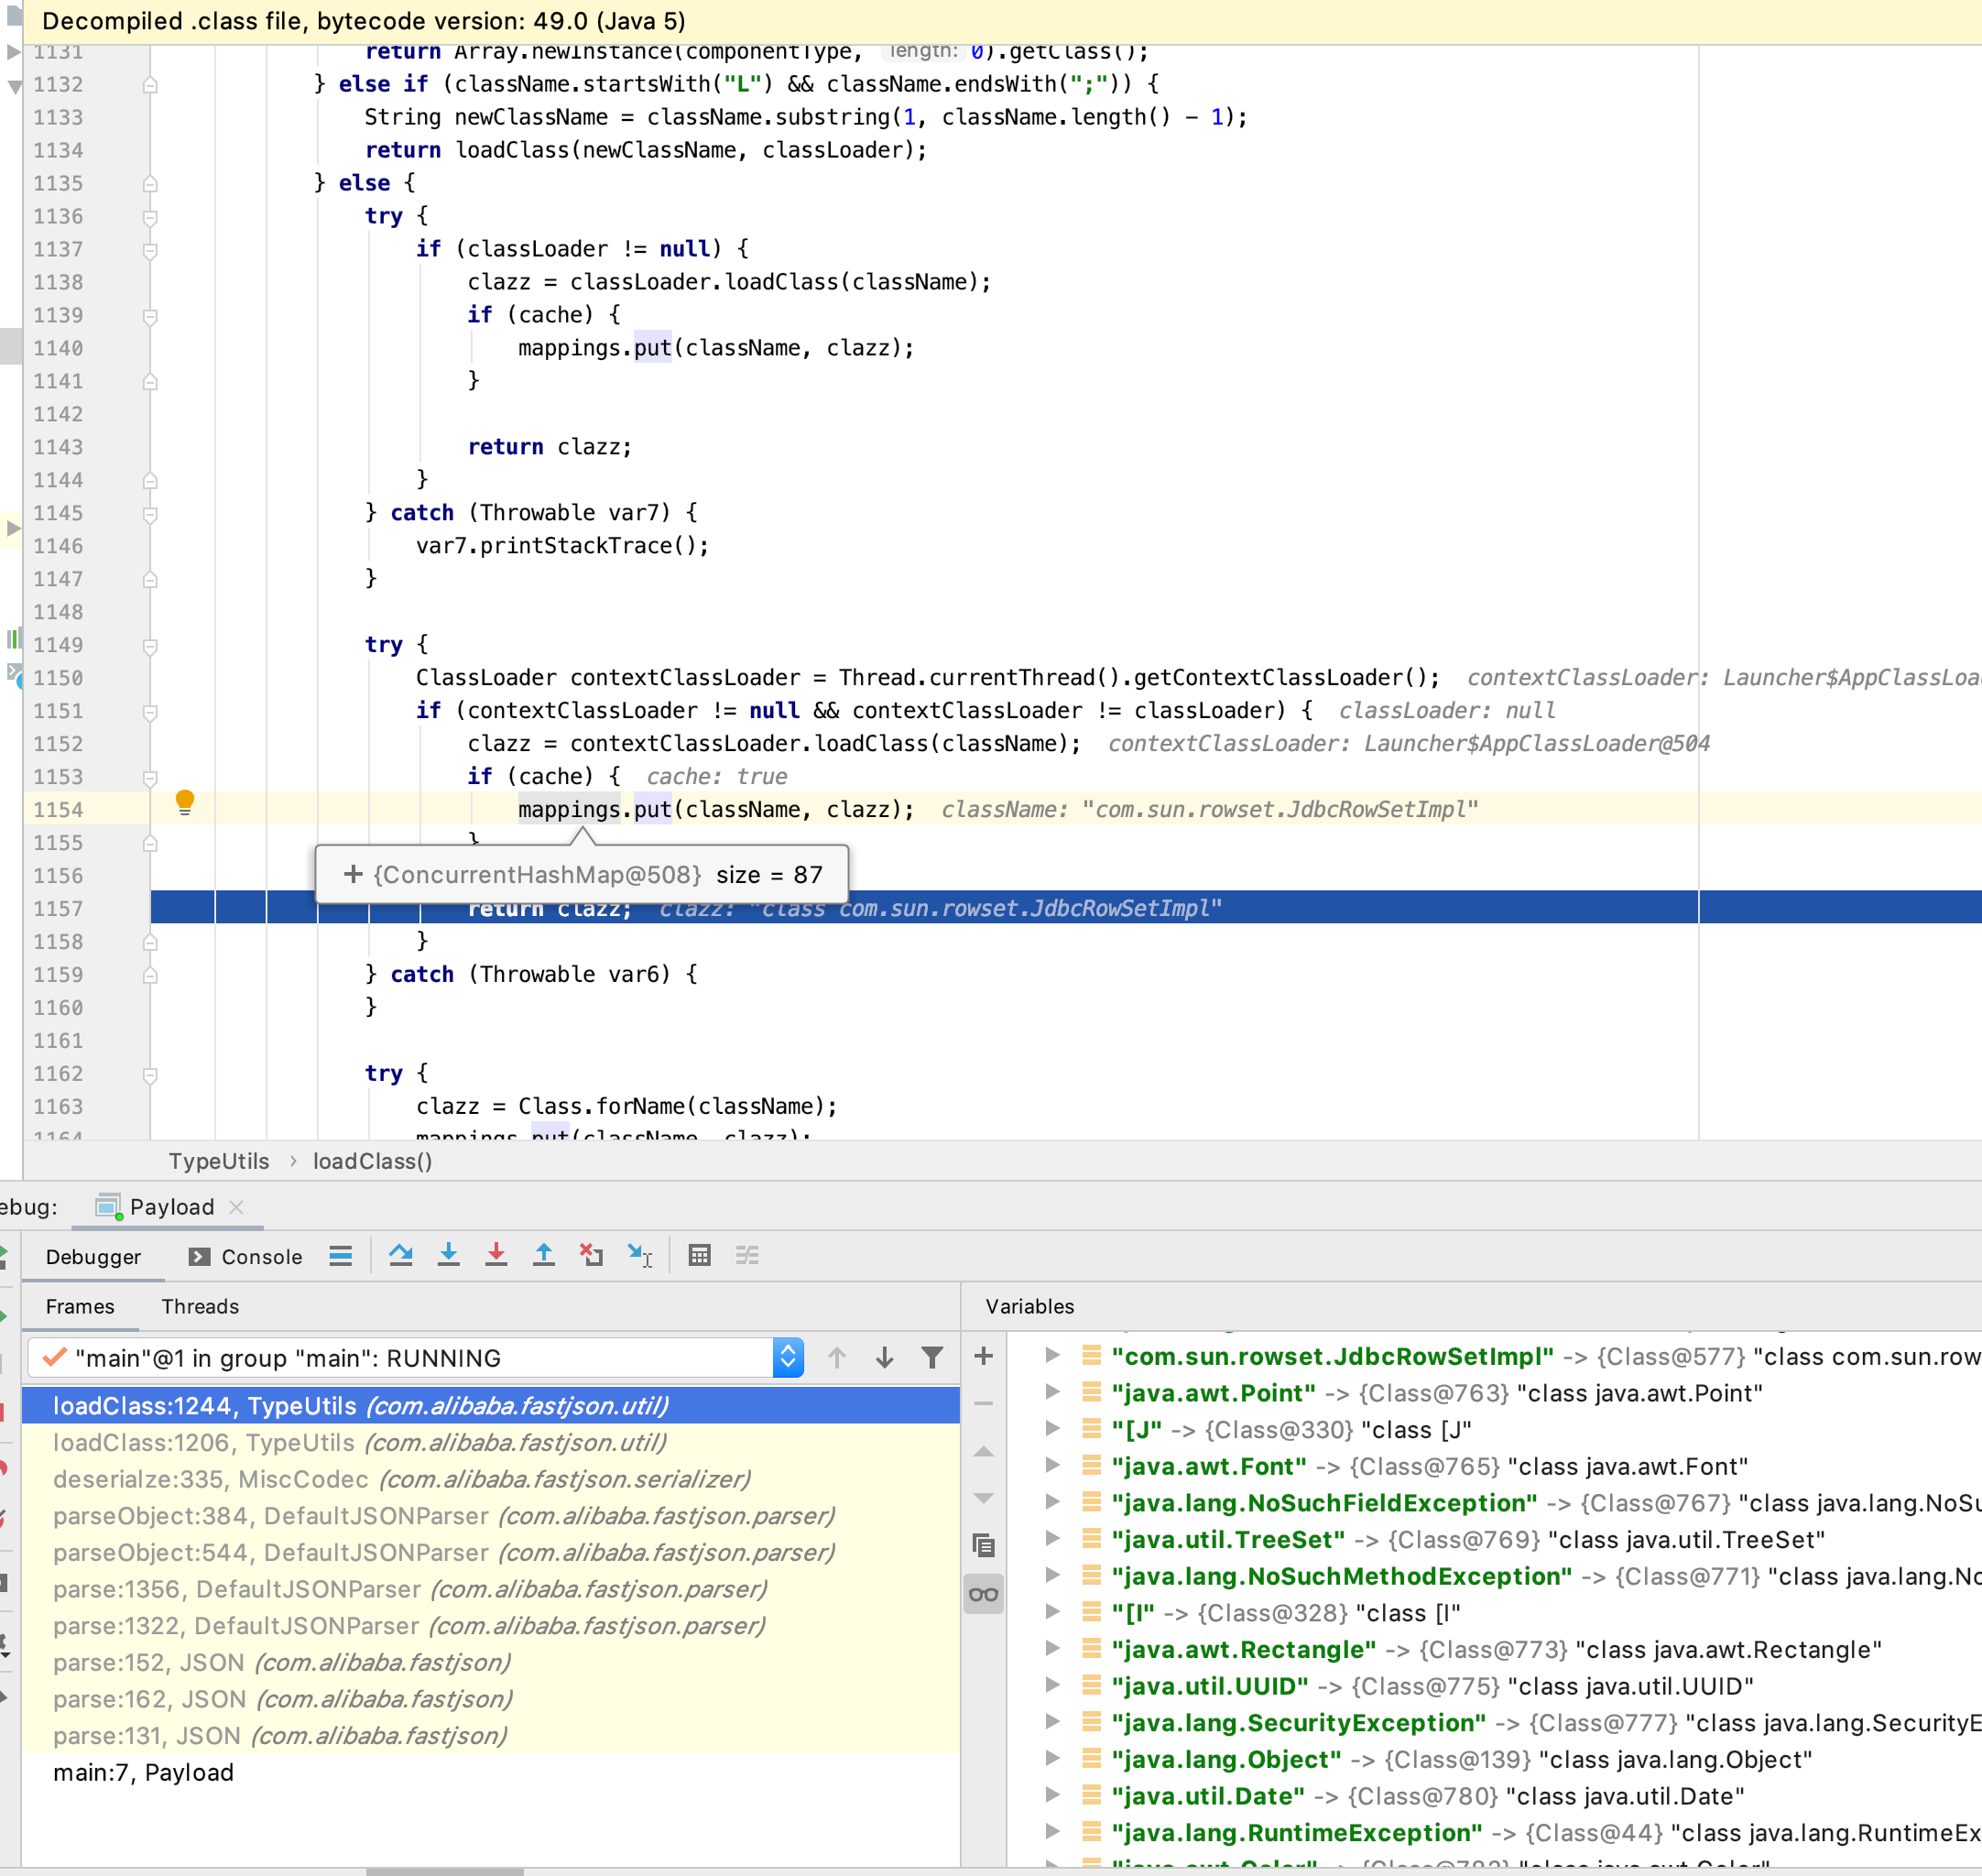Select the previous frame up arrow
1982x1876 pixels.
click(837, 1357)
